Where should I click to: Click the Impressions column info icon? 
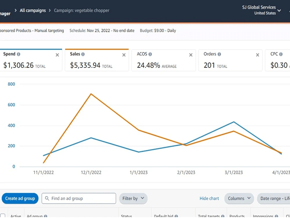click(276, 216)
